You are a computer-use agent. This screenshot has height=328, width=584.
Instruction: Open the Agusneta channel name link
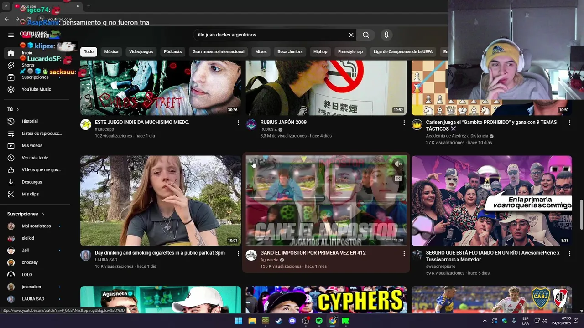[269, 260]
